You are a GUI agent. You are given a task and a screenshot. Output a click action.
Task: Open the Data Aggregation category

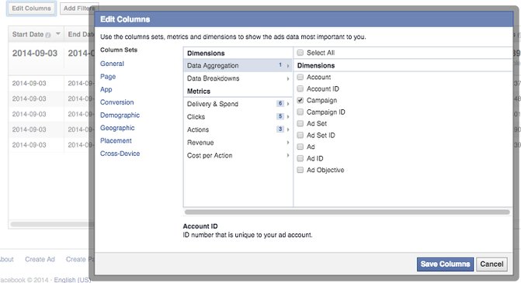point(238,66)
